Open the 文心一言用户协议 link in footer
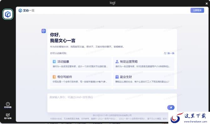 pos(107,119)
